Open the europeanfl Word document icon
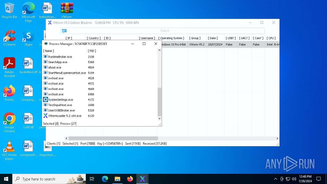This screenshot has width=327, height=184. pyautogui.click(x=28, y=148)
